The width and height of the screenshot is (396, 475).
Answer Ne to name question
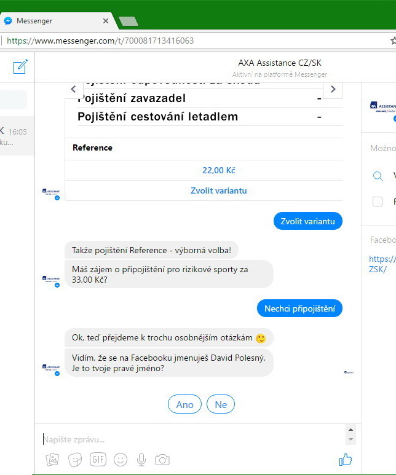point(221,404)
